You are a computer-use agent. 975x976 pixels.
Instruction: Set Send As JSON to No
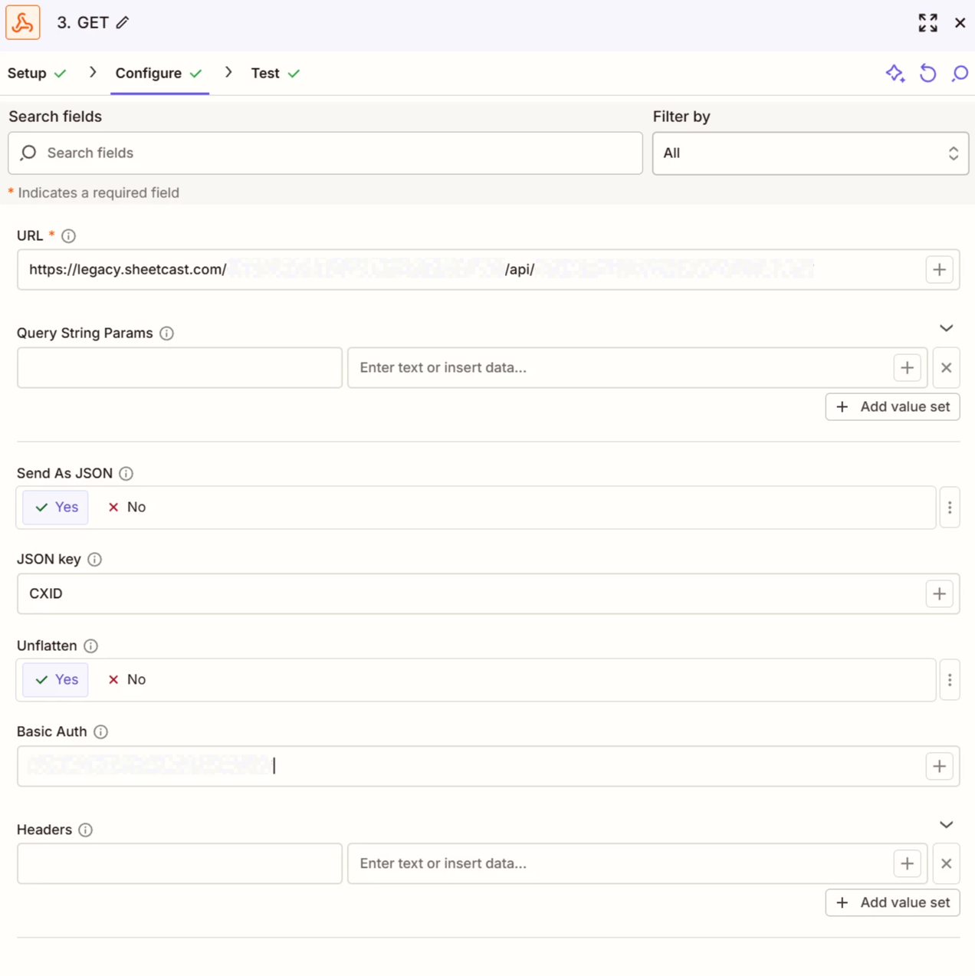[x=127, y=508]
